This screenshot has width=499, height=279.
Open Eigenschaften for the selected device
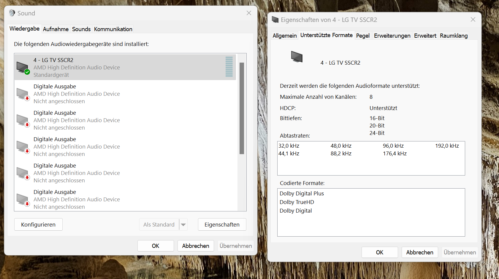[222, 224]
